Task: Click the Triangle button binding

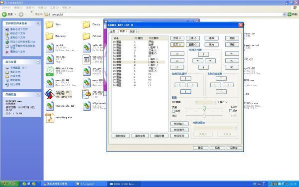Action: [192, 38]
